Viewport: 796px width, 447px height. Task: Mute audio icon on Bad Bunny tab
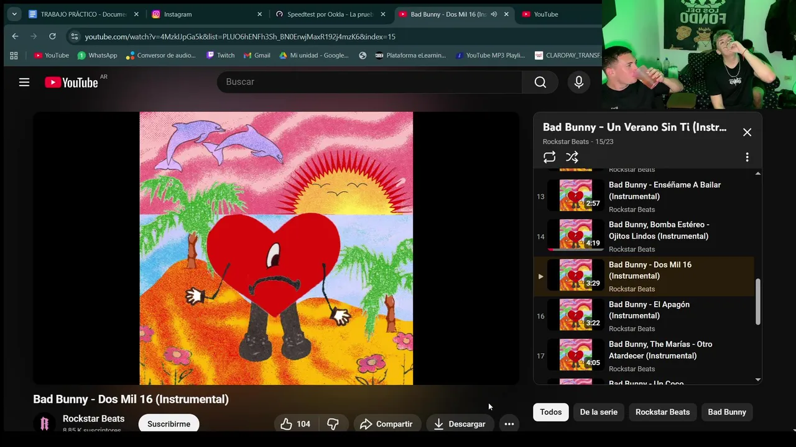pos(494,14)
